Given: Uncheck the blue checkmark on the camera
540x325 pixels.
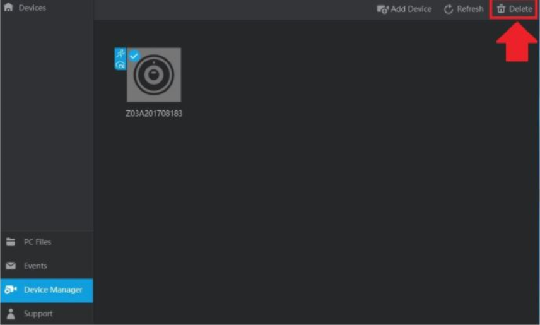Looking at the screenshot, I should point(134,56).
